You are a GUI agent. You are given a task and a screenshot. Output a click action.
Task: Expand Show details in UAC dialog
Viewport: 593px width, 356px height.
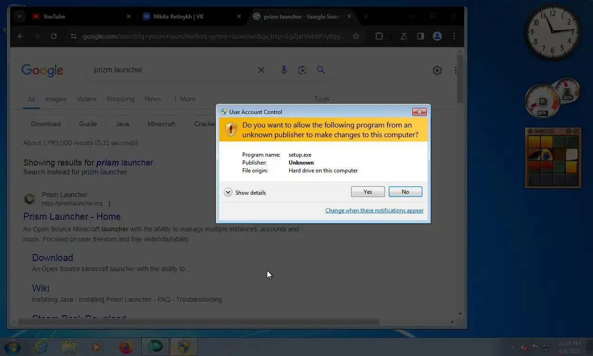pyautogui.click(x=245, y=192)
